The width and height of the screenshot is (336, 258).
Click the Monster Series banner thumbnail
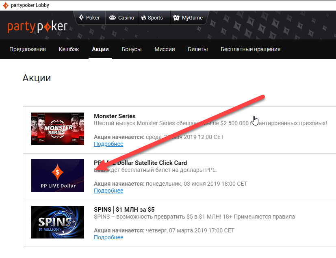click(x=58, y=129)
